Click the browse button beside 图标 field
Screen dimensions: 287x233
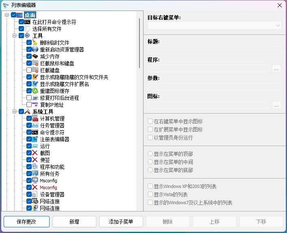pos(276,105)
